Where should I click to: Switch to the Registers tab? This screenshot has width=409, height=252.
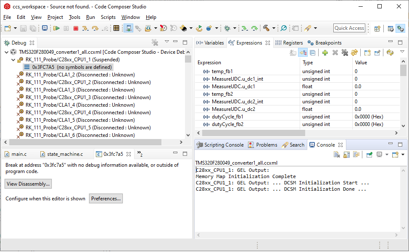click(x=289, y=43)
